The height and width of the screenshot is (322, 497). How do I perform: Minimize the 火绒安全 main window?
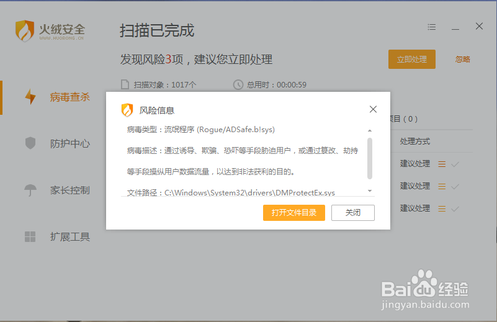[455, 29]
